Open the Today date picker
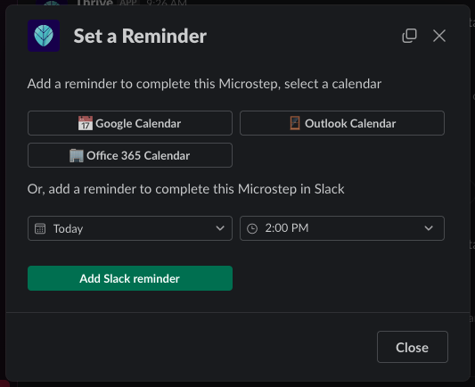Image resolution: width=475 pixels, height=387 pixels. [130, 228]
